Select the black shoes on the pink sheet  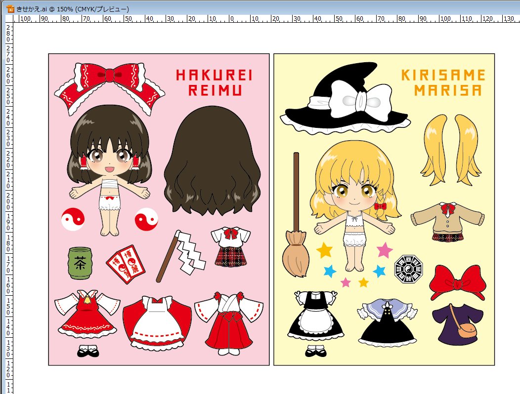coord(88,351)
